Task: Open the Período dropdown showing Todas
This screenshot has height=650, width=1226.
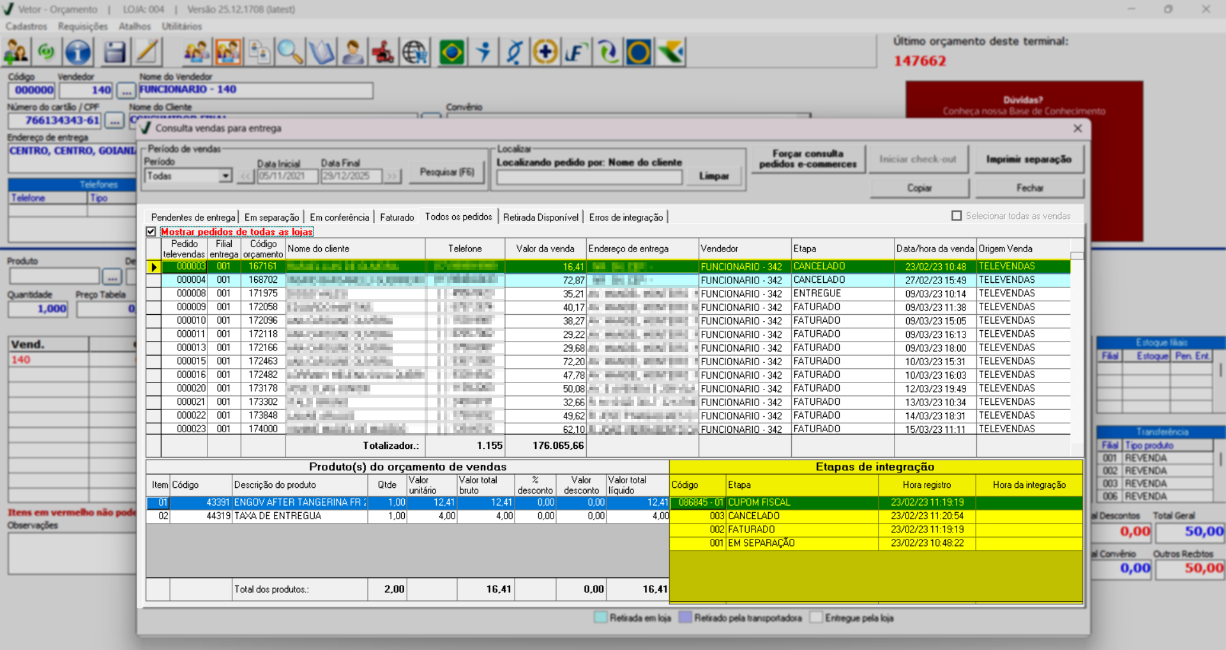Action: pos(225,176)
